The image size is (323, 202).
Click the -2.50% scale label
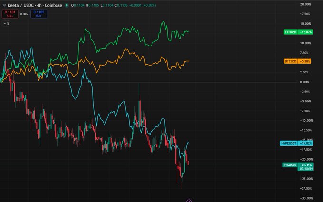coord(305,92)
